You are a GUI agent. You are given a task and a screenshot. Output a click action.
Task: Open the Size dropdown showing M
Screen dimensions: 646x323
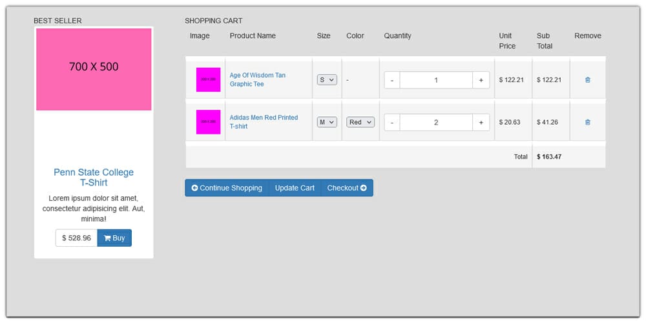[x=327, y=122]
